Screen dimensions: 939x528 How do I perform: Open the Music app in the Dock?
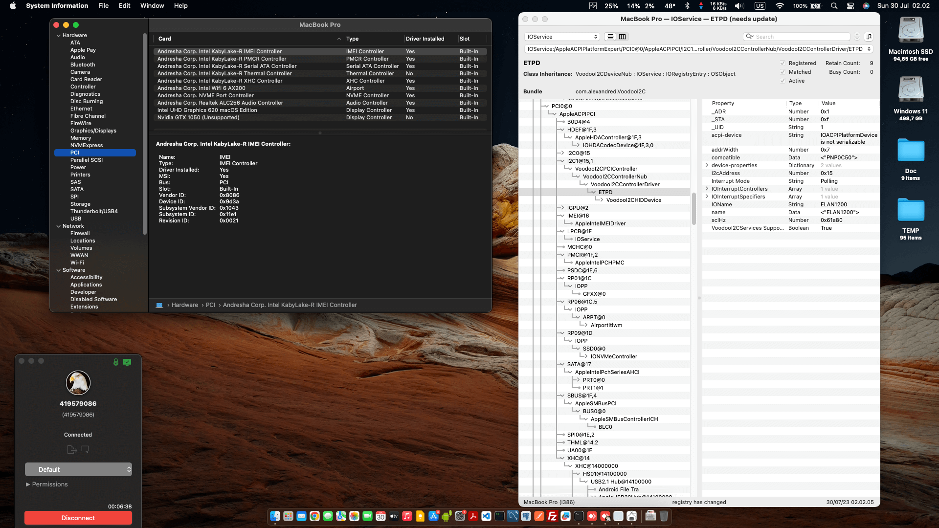[407, 516]
